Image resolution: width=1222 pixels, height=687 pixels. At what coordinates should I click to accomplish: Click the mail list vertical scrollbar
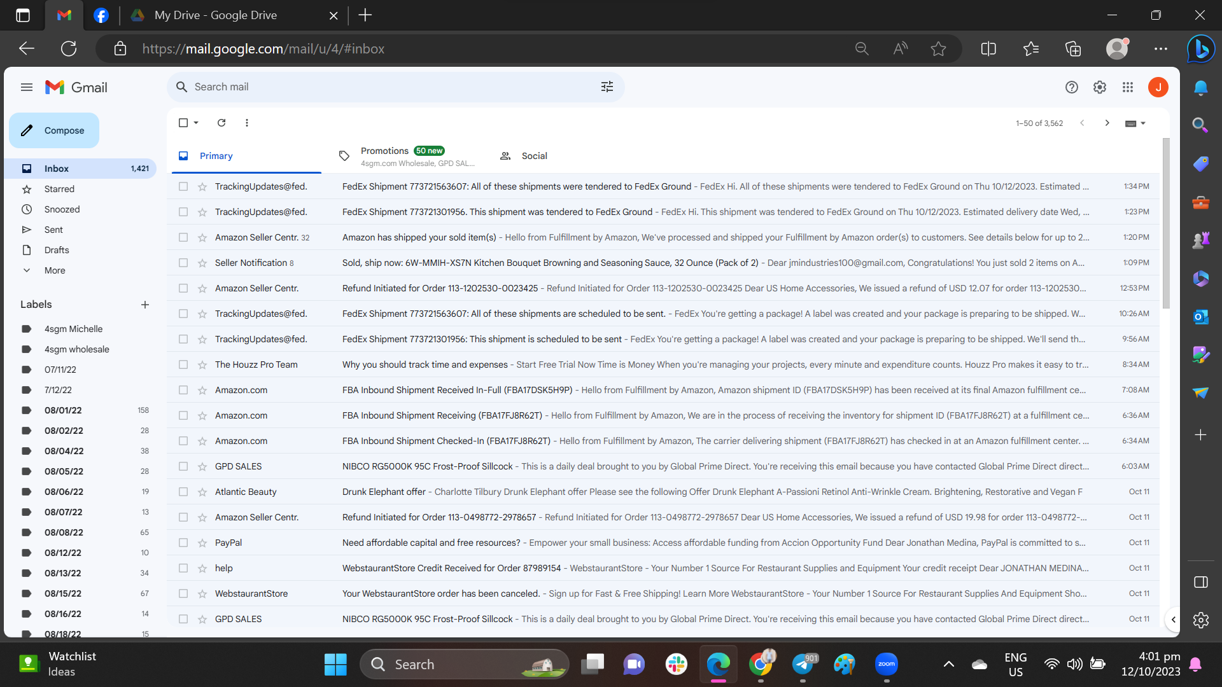1166,223
